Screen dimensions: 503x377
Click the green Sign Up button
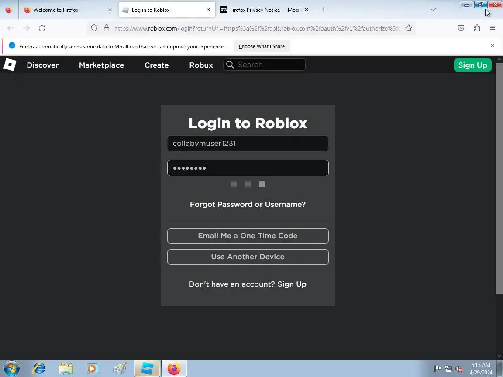[x=472, y=65]
